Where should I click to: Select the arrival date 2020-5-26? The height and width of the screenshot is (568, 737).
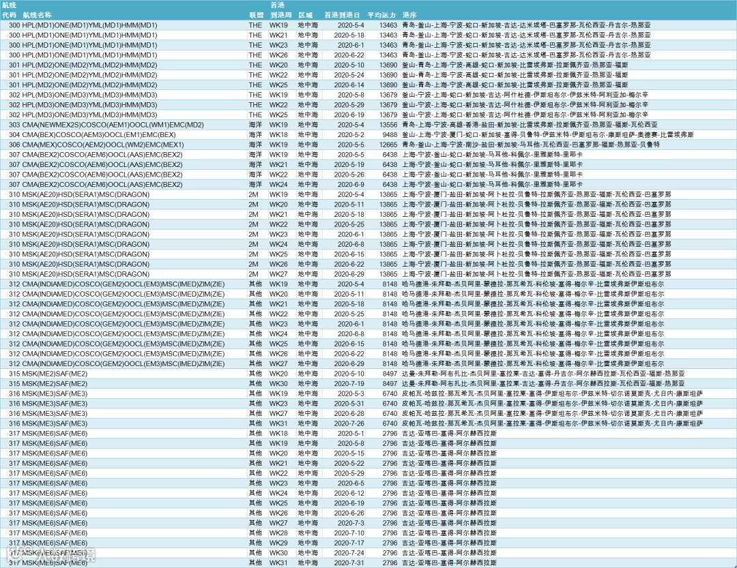[x=349, y=175]
